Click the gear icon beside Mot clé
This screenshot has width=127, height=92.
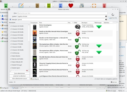[x=10, y=19]
